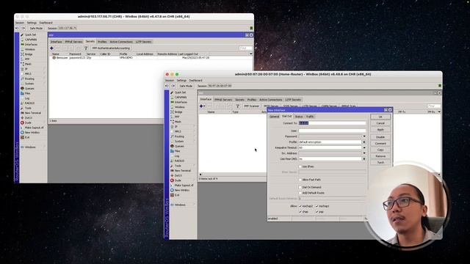Enable the Allow Fast Path checkbox
Image resolution: width=470 pixels, height=264 pixels.
coord(300,180)
